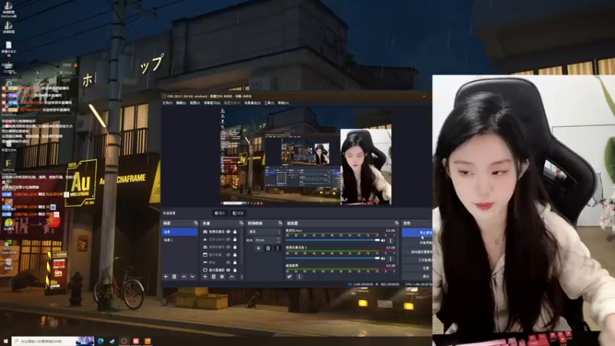Select the display capture source row
This screenshot has height=346, width=615.
(220, 270)
